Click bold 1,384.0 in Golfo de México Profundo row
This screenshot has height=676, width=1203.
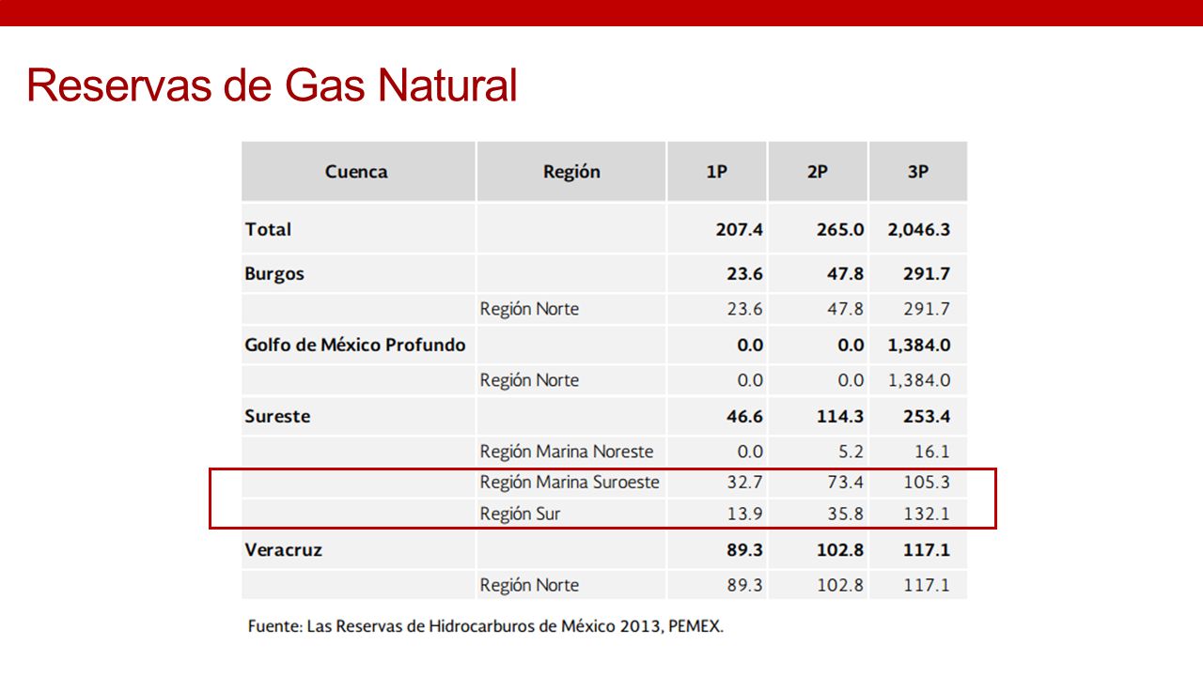pyautogui.click(x=919, y=345)
